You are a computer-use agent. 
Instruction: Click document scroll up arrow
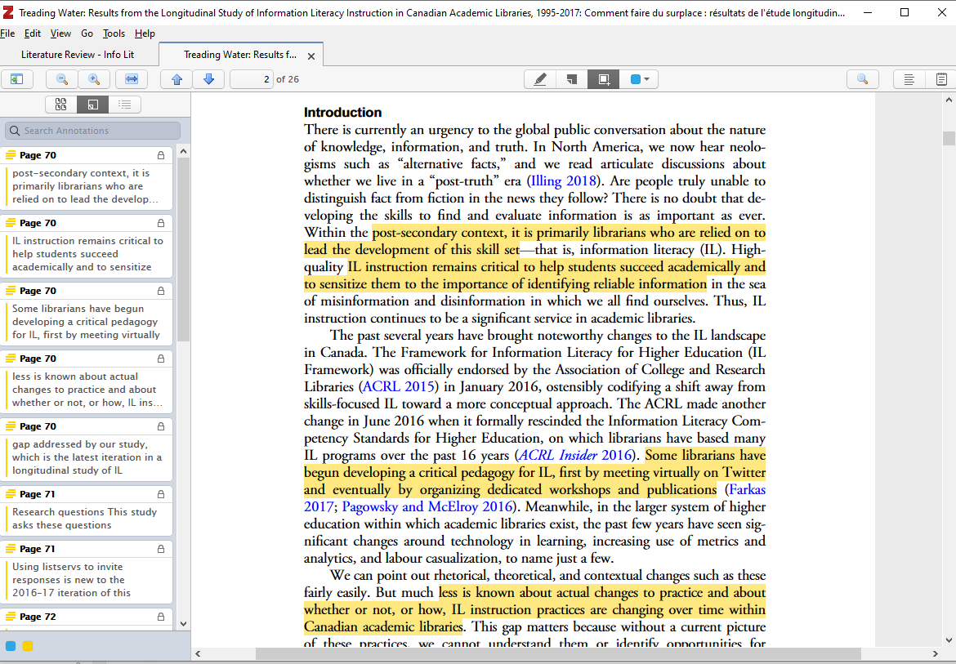[949, 100]
